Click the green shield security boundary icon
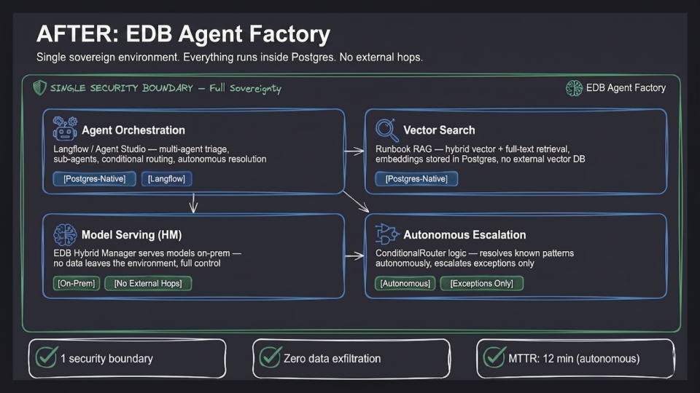Screen dimensions: 700x393 (39, 88)
